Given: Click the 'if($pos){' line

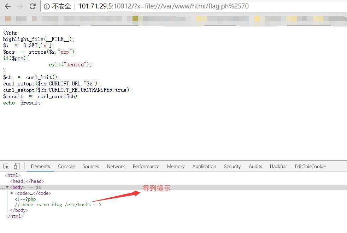Looking at the screenshot, I should 16,58.
